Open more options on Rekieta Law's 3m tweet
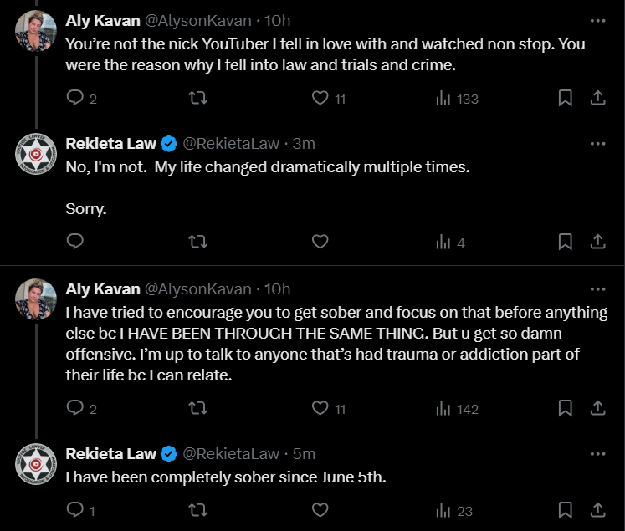625x531 pixels. tap(597, 143)
